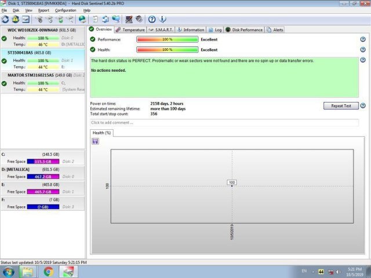Click the Refresh icon in the toolbar
Viewport: 371px width, 278px height.
[x=5, y=19]
